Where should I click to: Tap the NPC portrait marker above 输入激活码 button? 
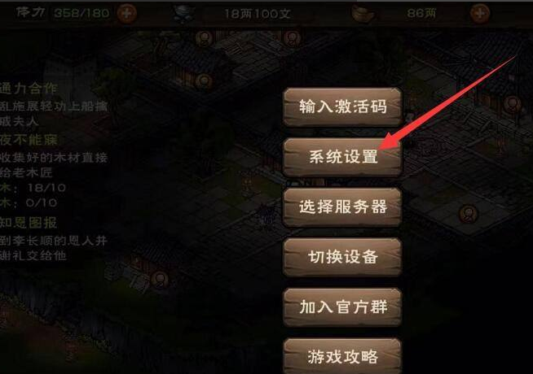point(293,39)
